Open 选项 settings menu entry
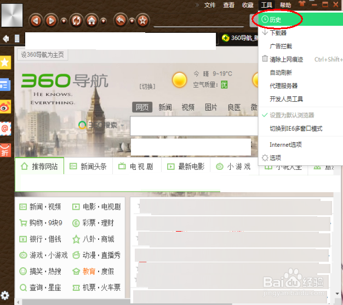This screenshot has width=343, height=305. click(x=301, y=158)
